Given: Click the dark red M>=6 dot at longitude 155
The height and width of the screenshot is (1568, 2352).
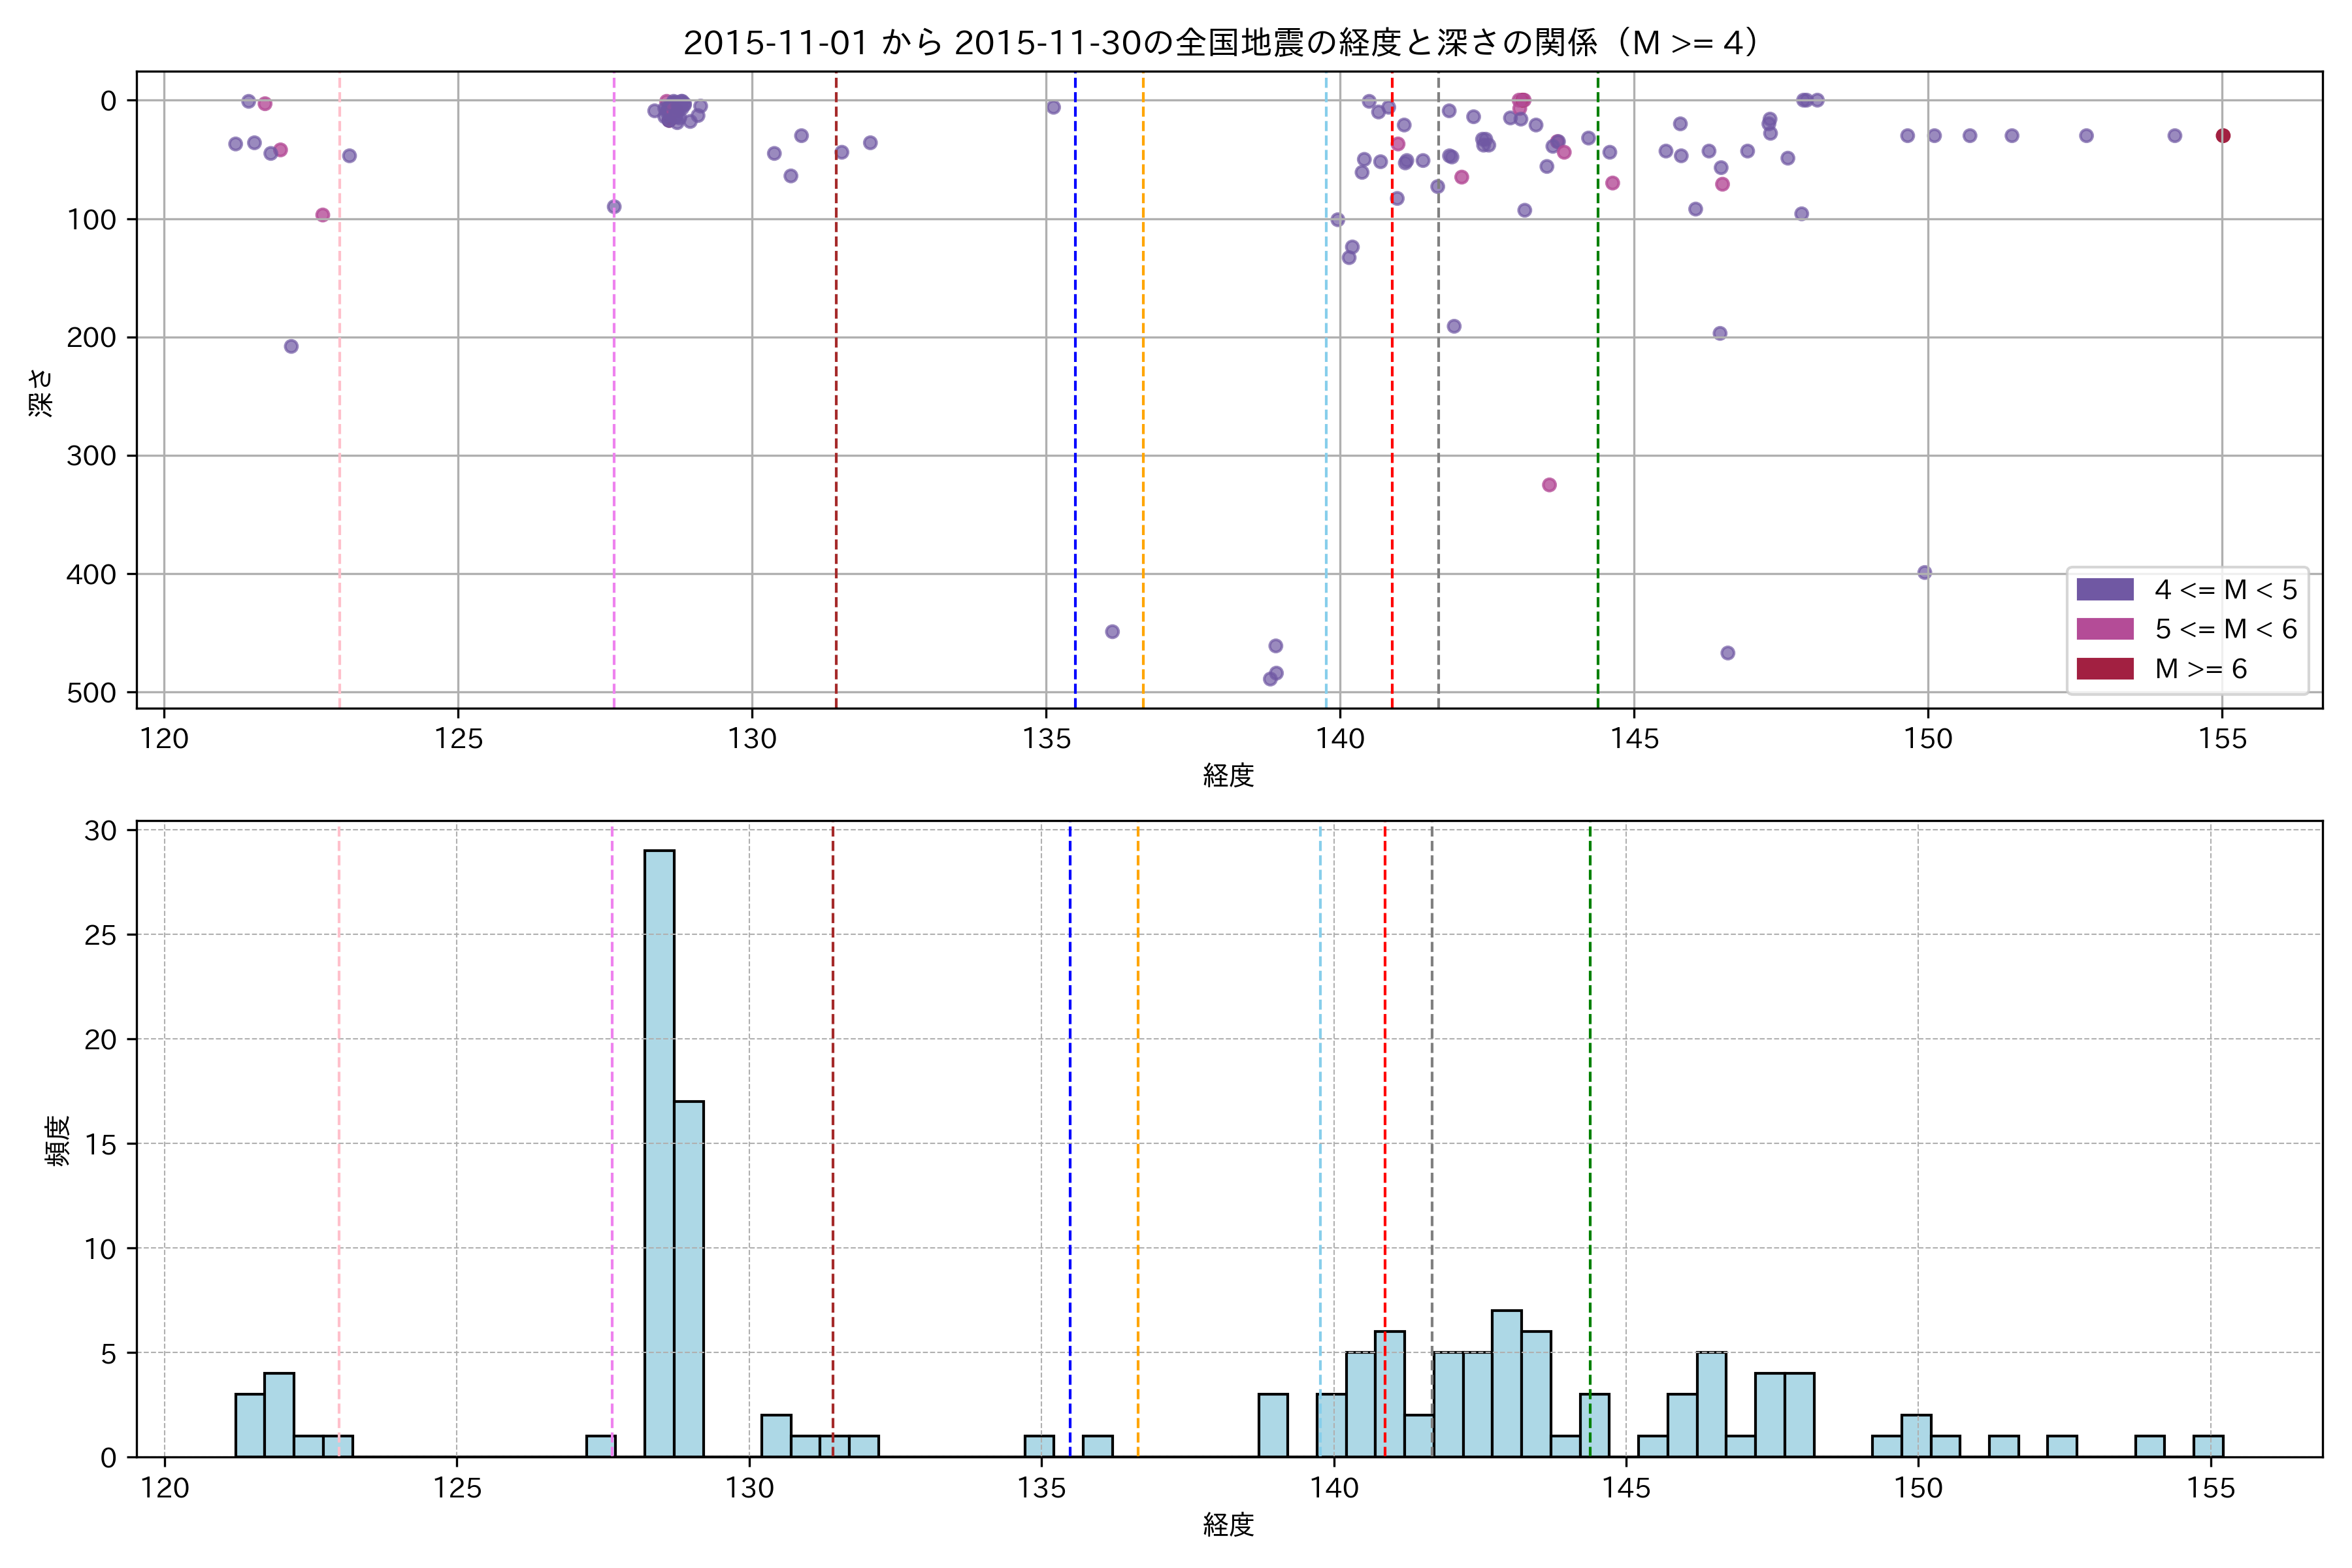Looking at the screenshot, I should click(x=2222, y=136).
